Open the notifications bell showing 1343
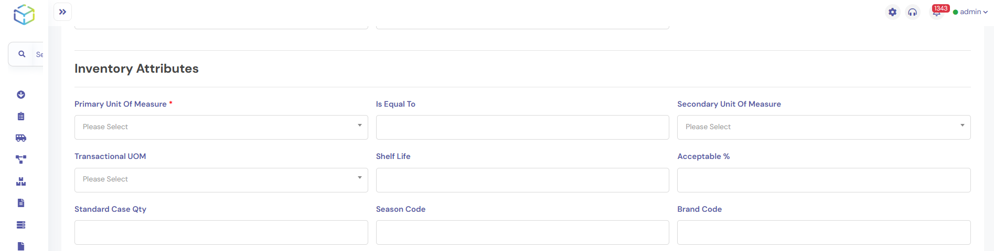 [x=937, y=12]
